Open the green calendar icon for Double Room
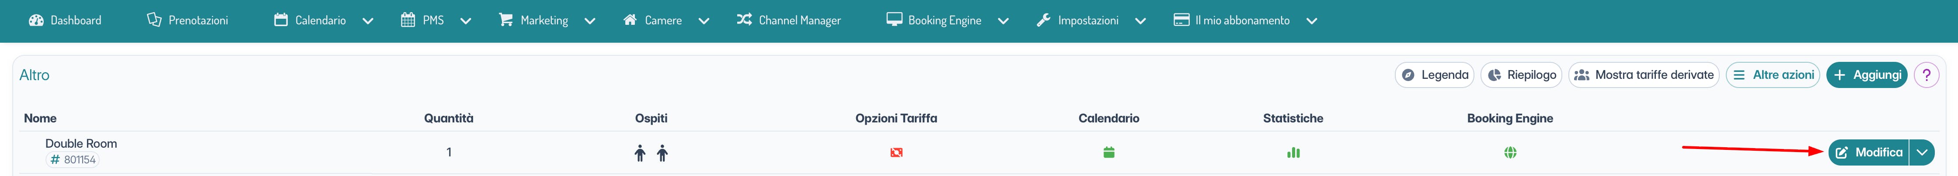 (1108, 152)
